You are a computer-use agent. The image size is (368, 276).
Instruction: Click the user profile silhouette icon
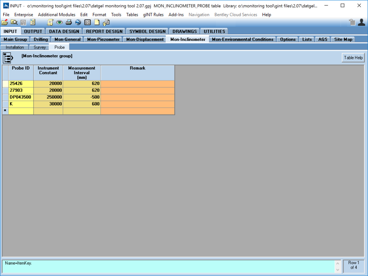point(361,22)
